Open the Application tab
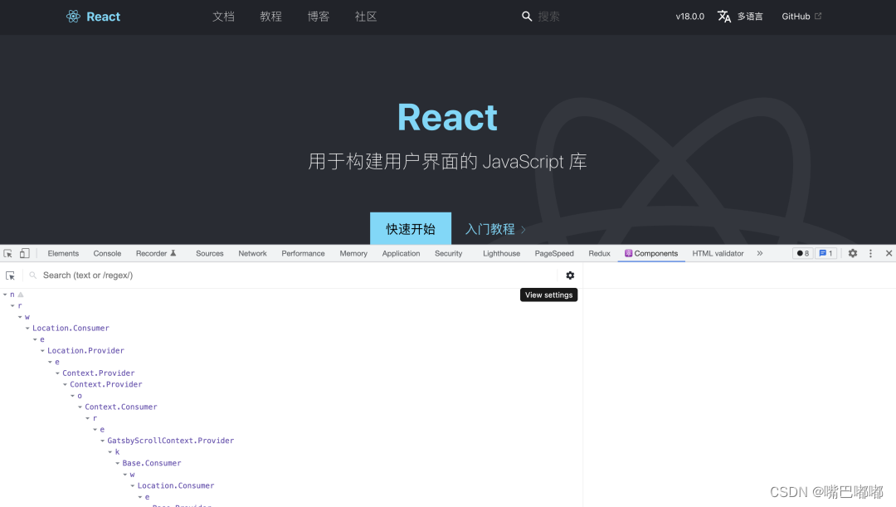Screen dimensions: 896x507 402,253
